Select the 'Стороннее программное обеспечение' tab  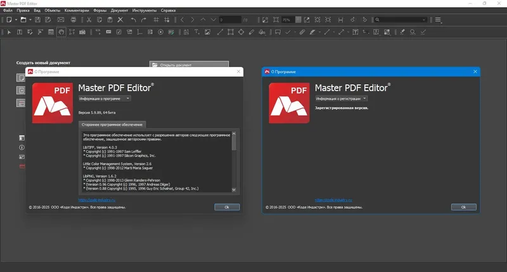point(112,125)
